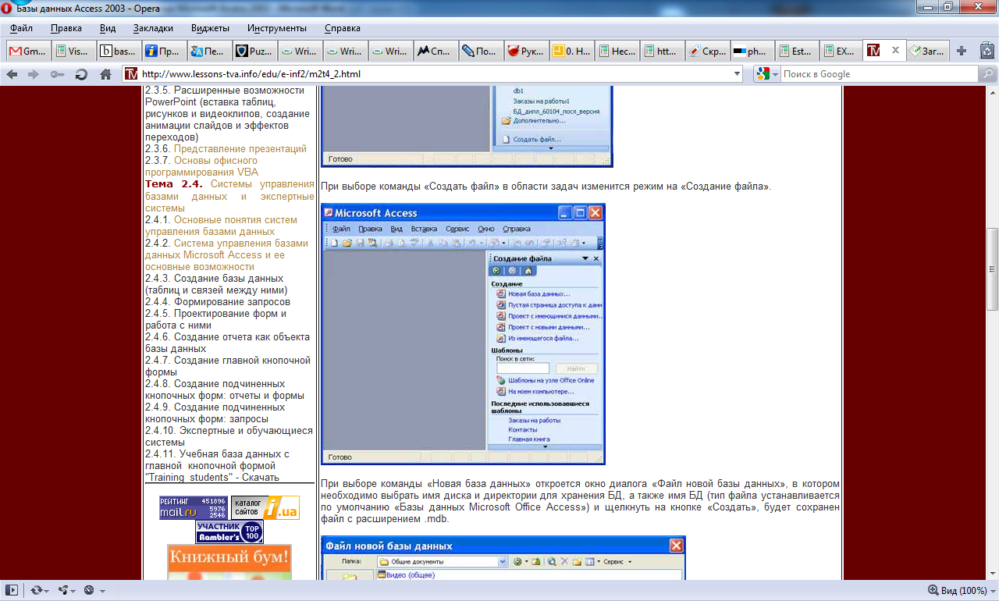Click the "Training_students" - Скачать text

pos(212,477)
